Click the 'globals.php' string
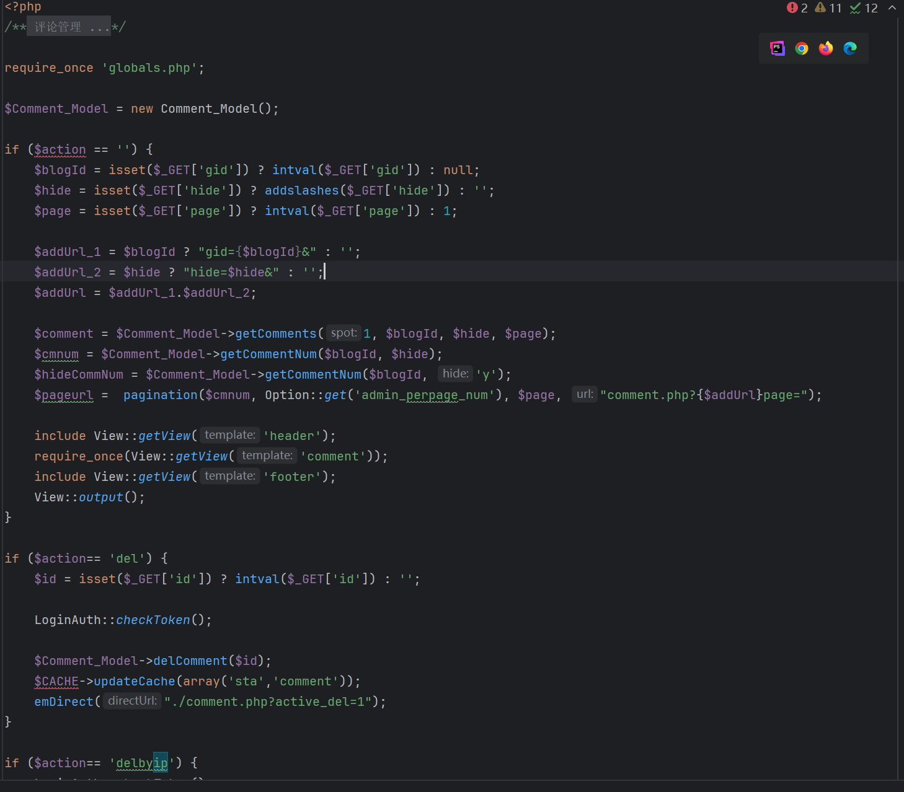 click(x=149, y=68)
